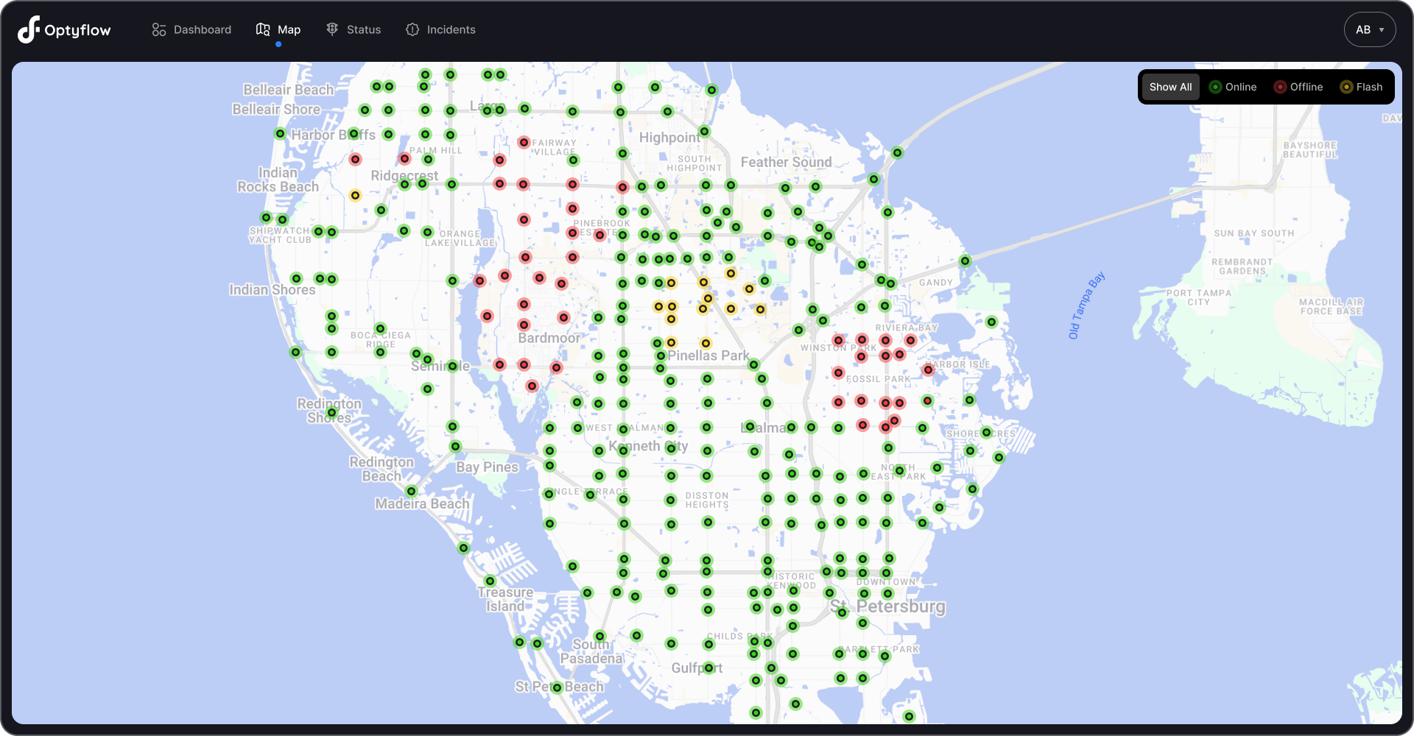Click the Status shield icon
This screenshot has height=736, width=1414.
(332, 29)
